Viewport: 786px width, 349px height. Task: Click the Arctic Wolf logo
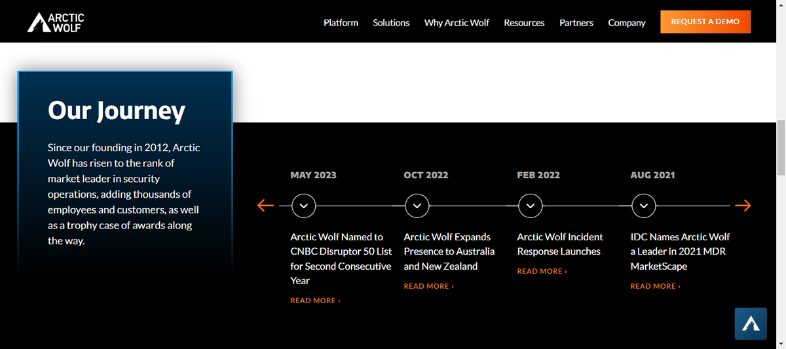click(x=56, y=22)
